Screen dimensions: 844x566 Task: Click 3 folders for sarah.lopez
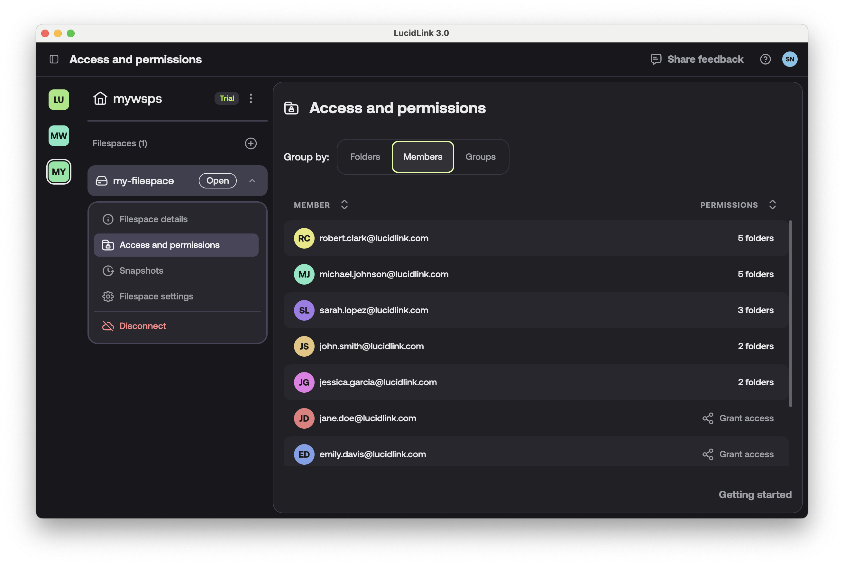(756, 310)
